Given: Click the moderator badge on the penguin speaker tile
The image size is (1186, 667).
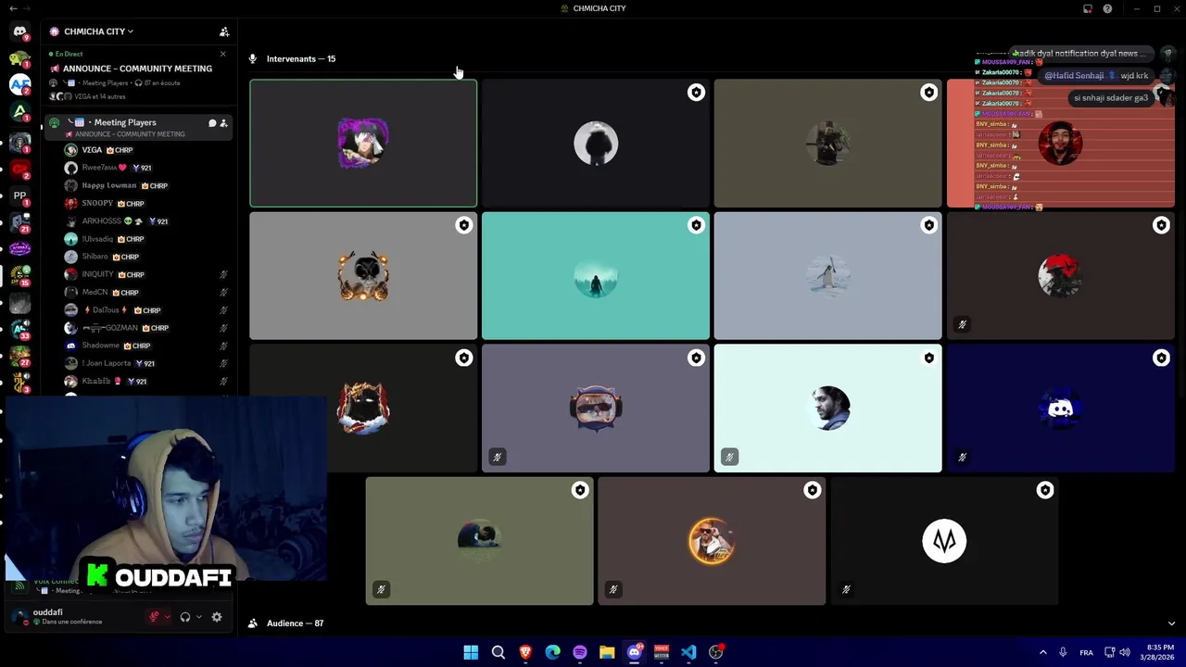Looking at the screenshot, I should coord(928,225).
